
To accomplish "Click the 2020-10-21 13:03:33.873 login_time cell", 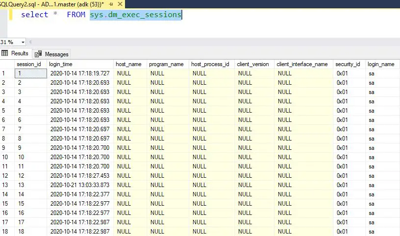I will click(x=79, y=185).
